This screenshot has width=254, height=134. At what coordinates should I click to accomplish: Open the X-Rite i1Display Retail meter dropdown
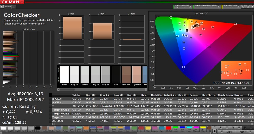pos(183,7)
